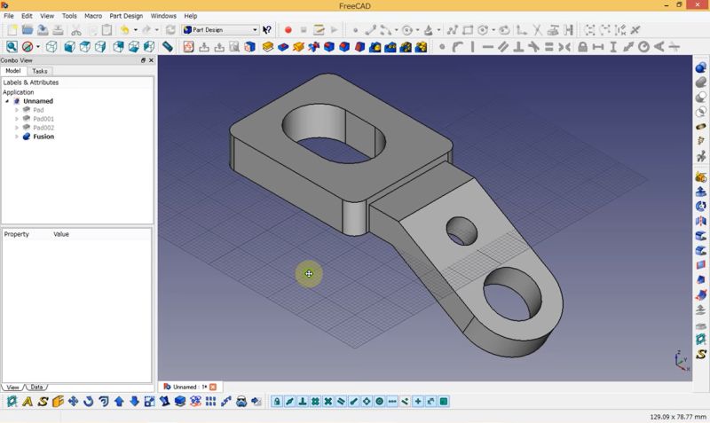Expand the Pad002 tree item
Viewport: 710px width, 423px height.
click(17, 128)
